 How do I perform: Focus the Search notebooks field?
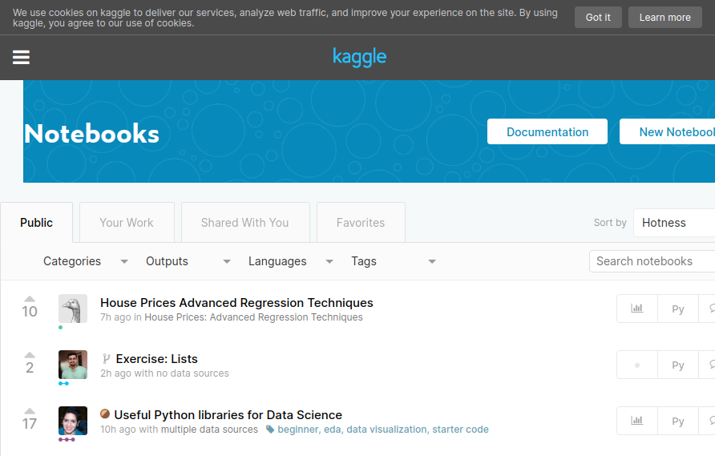(652, 261)
